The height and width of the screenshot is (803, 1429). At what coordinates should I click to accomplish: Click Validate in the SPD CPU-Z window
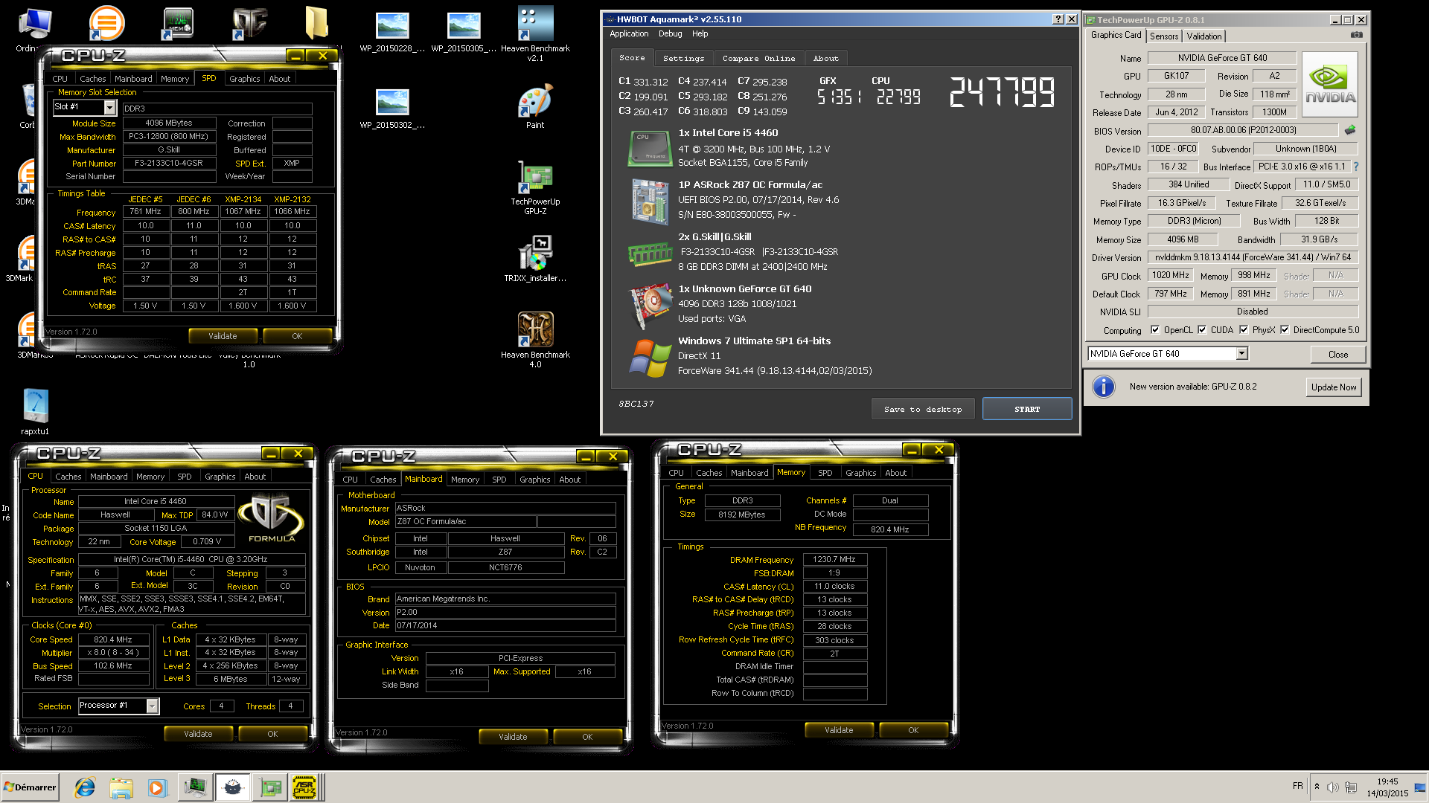point(223,336)
